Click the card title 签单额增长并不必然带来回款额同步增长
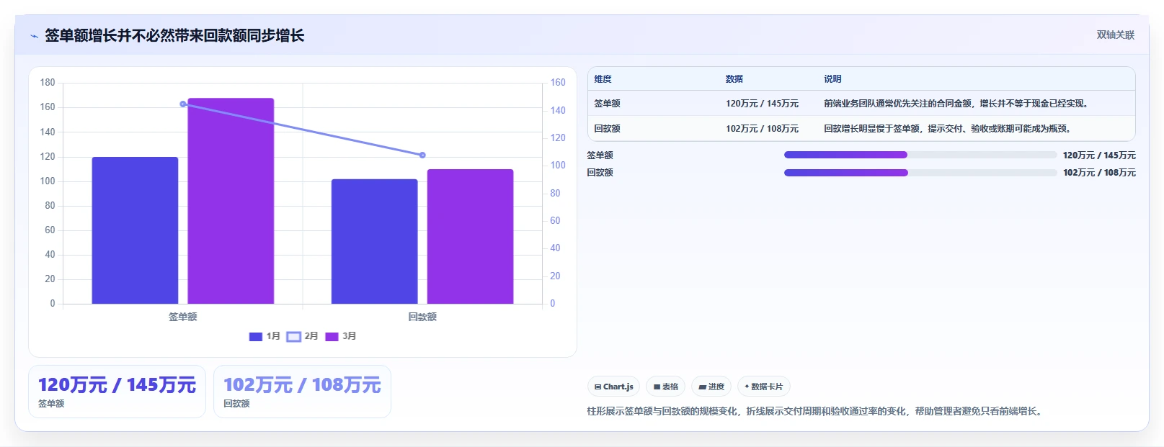This screenshot has height=447, width=1164. click(174, 36)
